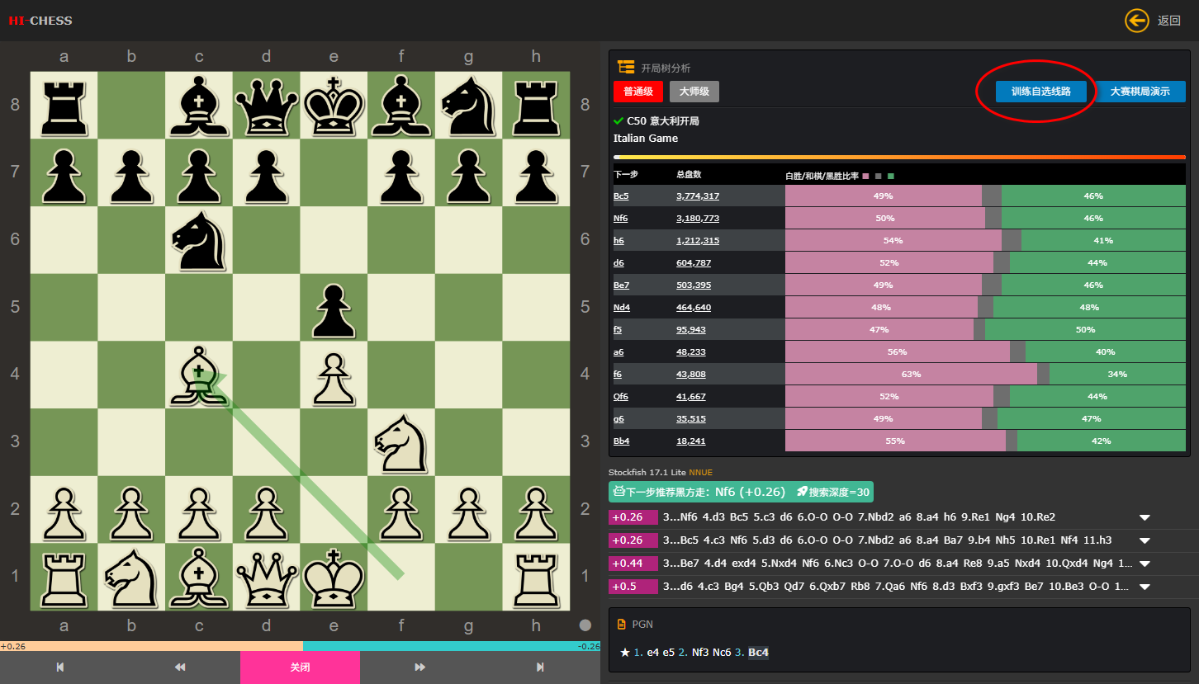Click the Bc5 next move link
This screenshot has width=1199, height=684.
pos(621,196)
